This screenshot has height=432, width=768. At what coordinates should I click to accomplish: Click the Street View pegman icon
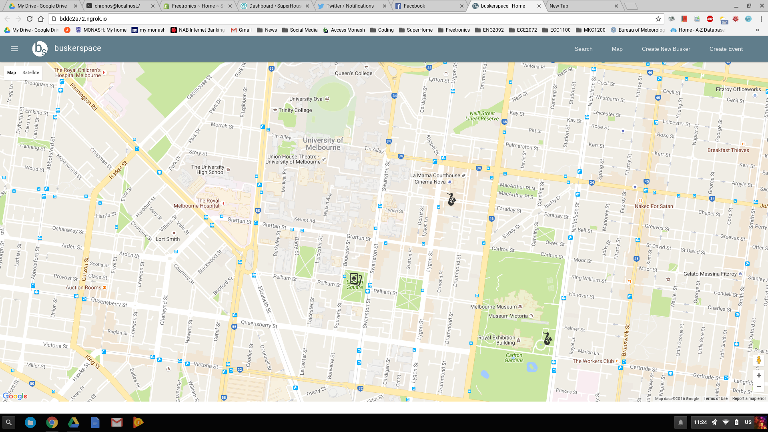(x=759, y=360)
